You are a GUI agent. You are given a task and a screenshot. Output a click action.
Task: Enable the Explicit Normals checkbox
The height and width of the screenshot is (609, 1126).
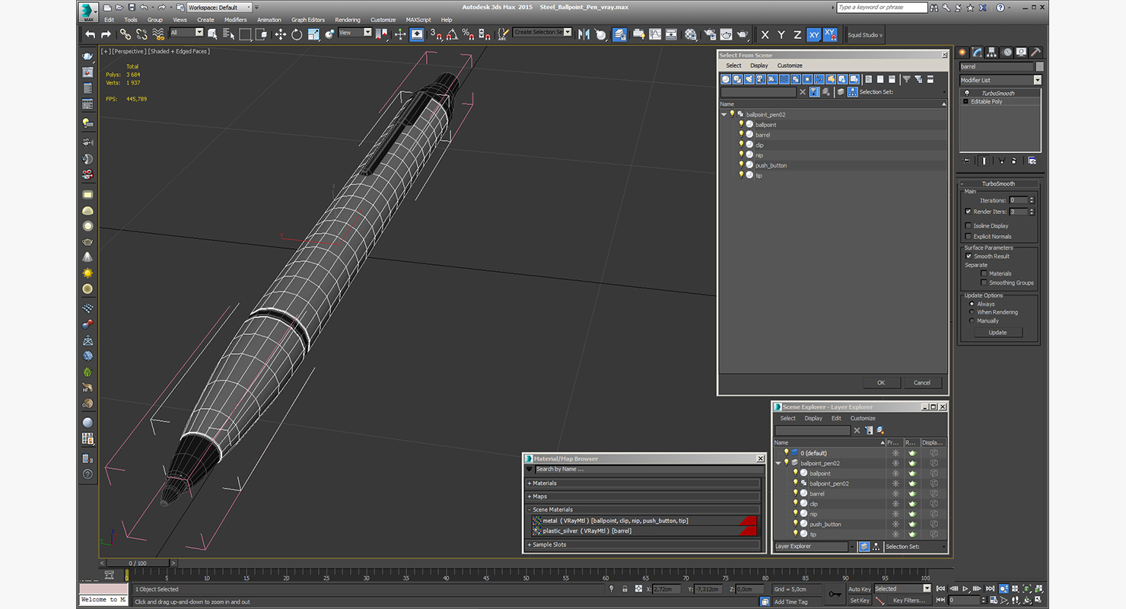[968, 236]
